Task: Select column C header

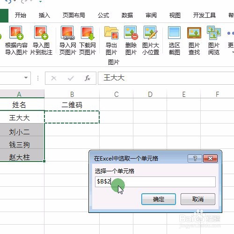Action: 117,94
